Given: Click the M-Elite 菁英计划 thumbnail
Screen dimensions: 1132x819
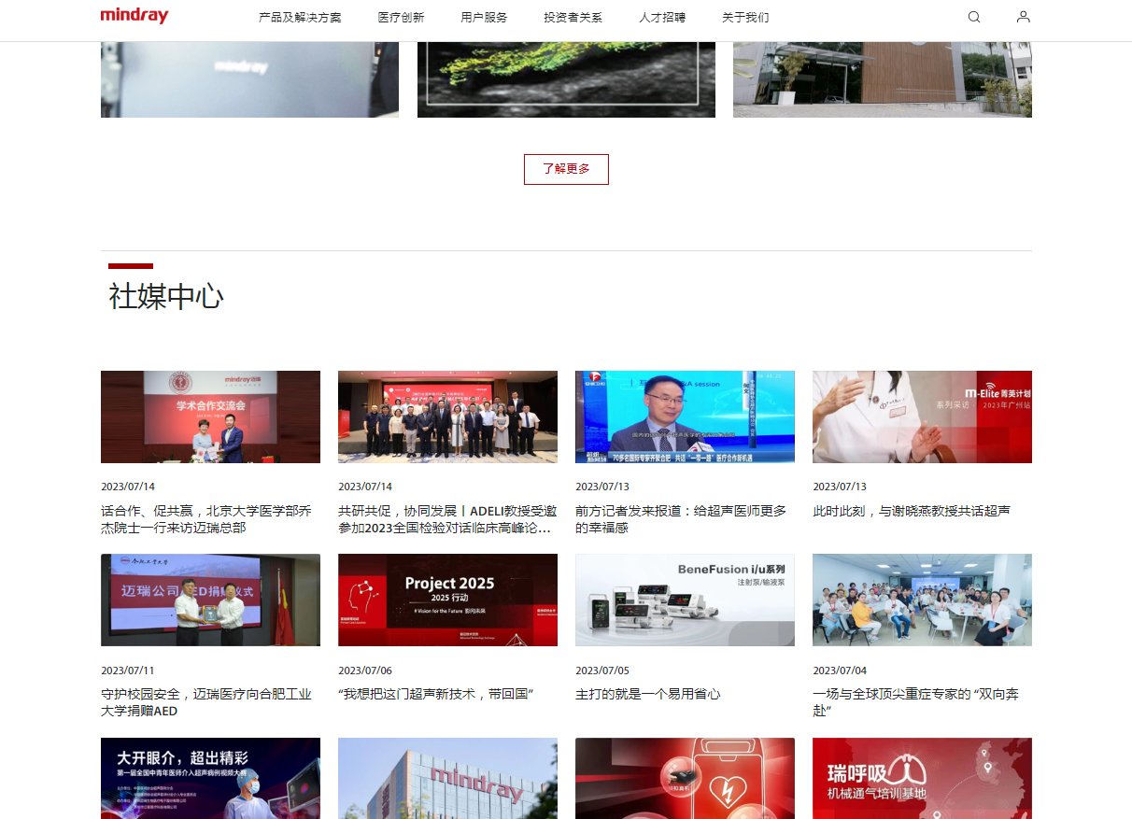Looking at the screenshot, I should click(922, 417).
